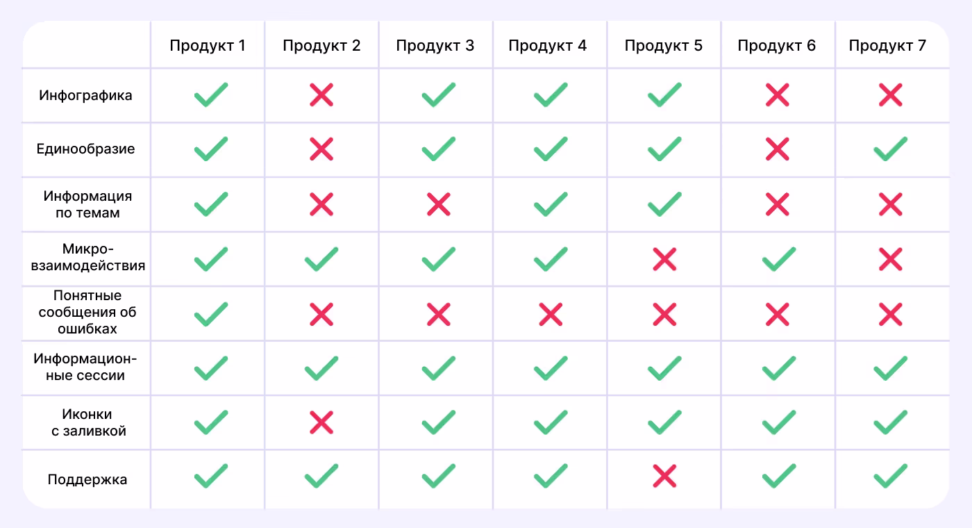
Task: Click the Продукт 4 Понятные сообщения red cross
Action: coord(550,314)
